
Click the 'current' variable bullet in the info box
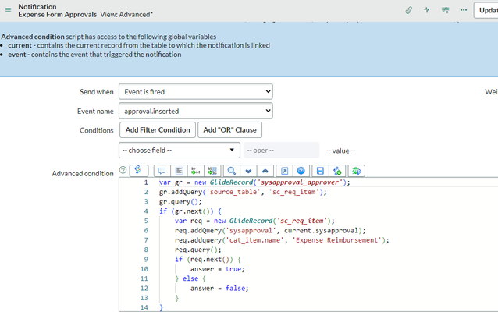(x=139, y=45)
